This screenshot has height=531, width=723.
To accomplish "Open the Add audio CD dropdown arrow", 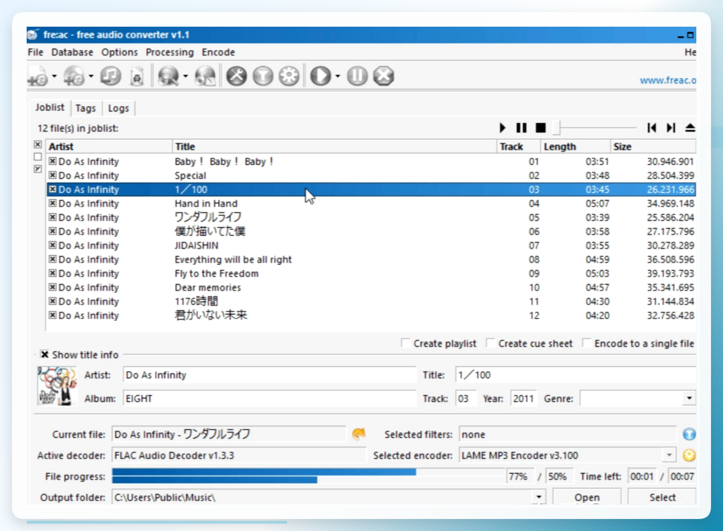I will pyautogui.click(x=91, y=76).
